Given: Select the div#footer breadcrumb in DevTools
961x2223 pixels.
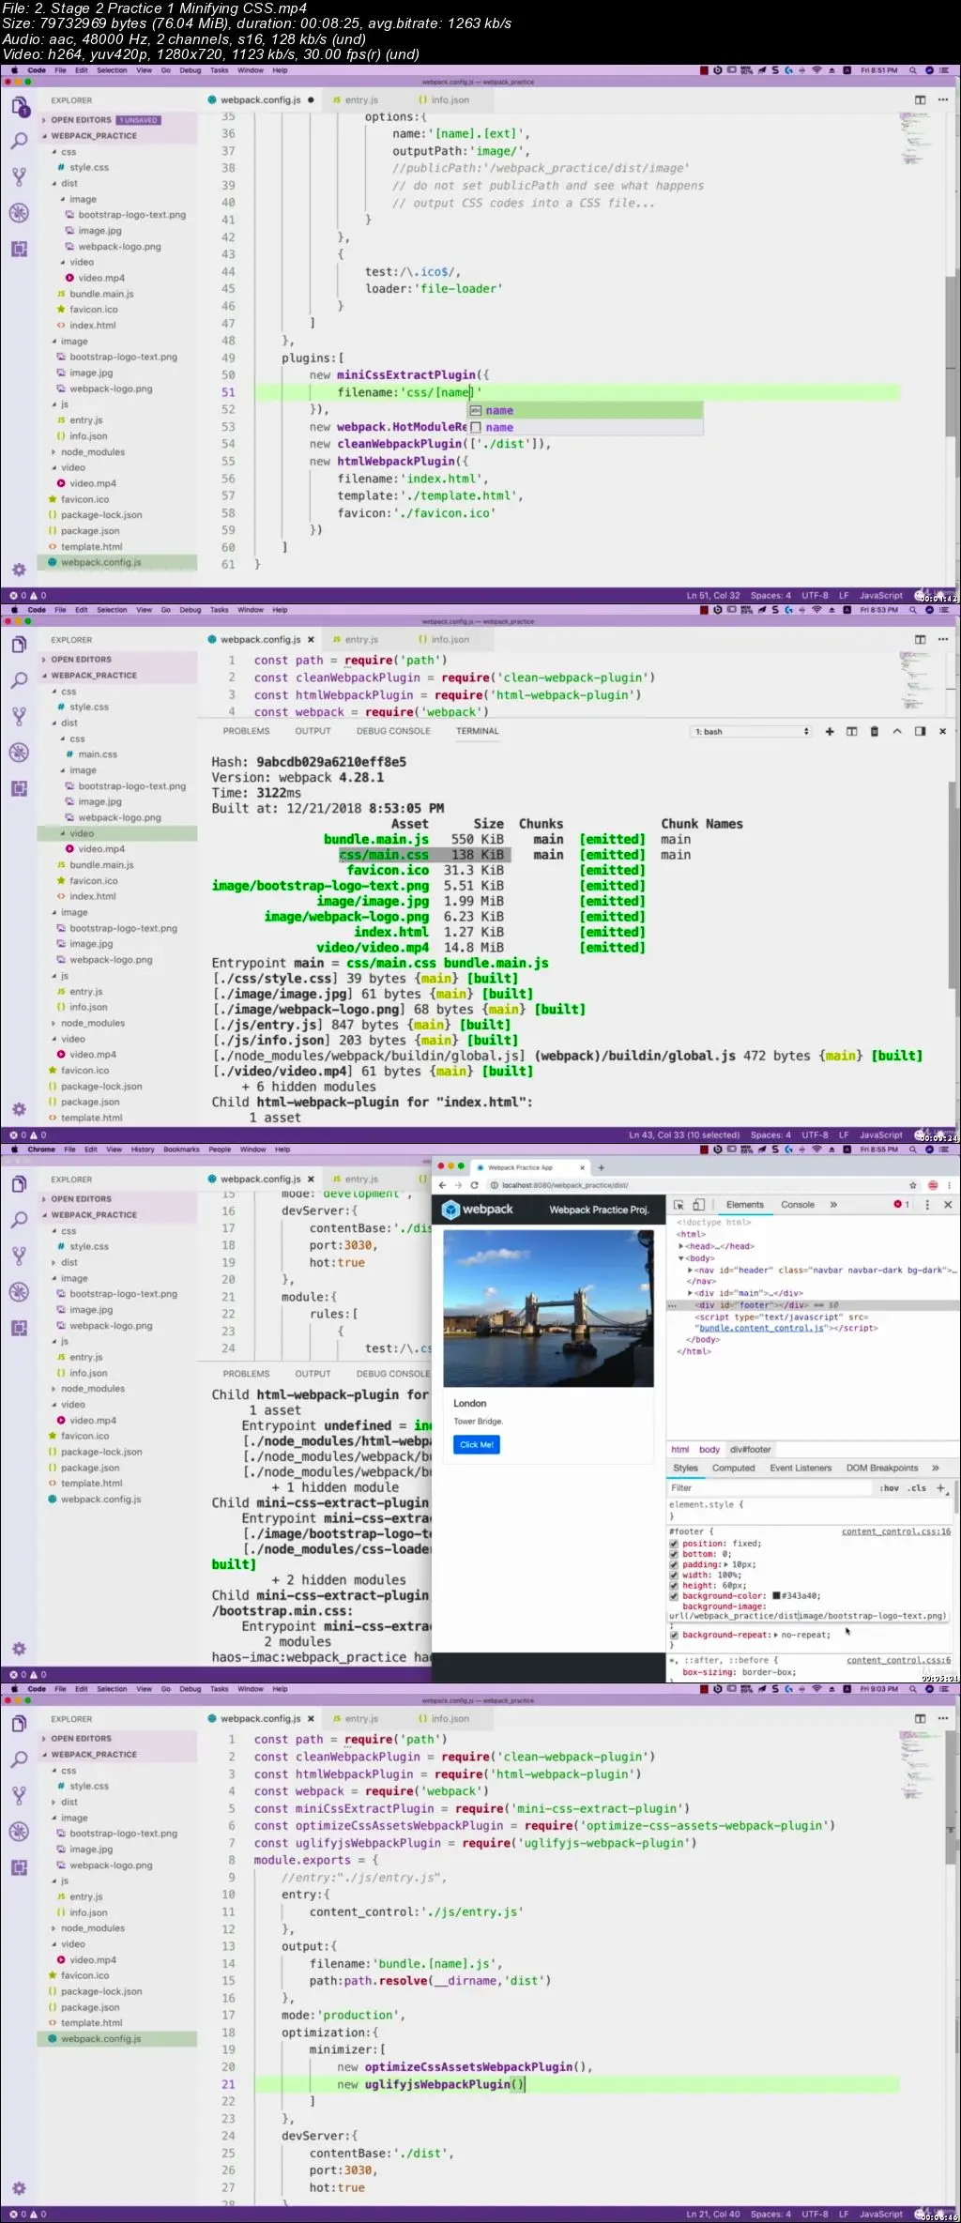Looking at the screenshot, I should point(750,1449).
